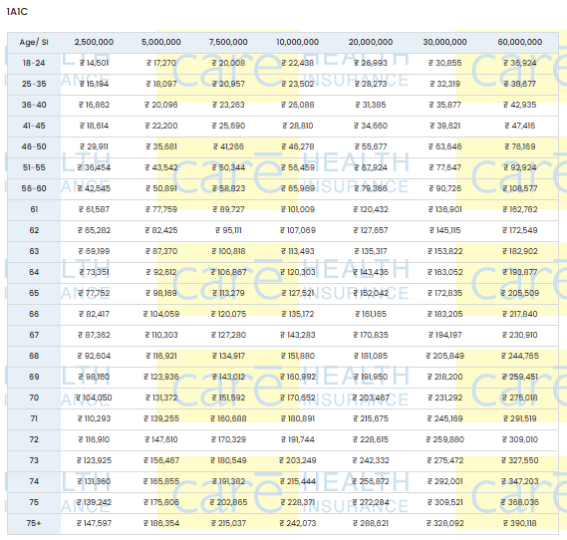Click the premium cell showing 95,111

click(x=228, y=230)
